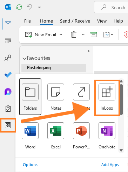Switch to the Send / Receive tab

pos(75,21)
